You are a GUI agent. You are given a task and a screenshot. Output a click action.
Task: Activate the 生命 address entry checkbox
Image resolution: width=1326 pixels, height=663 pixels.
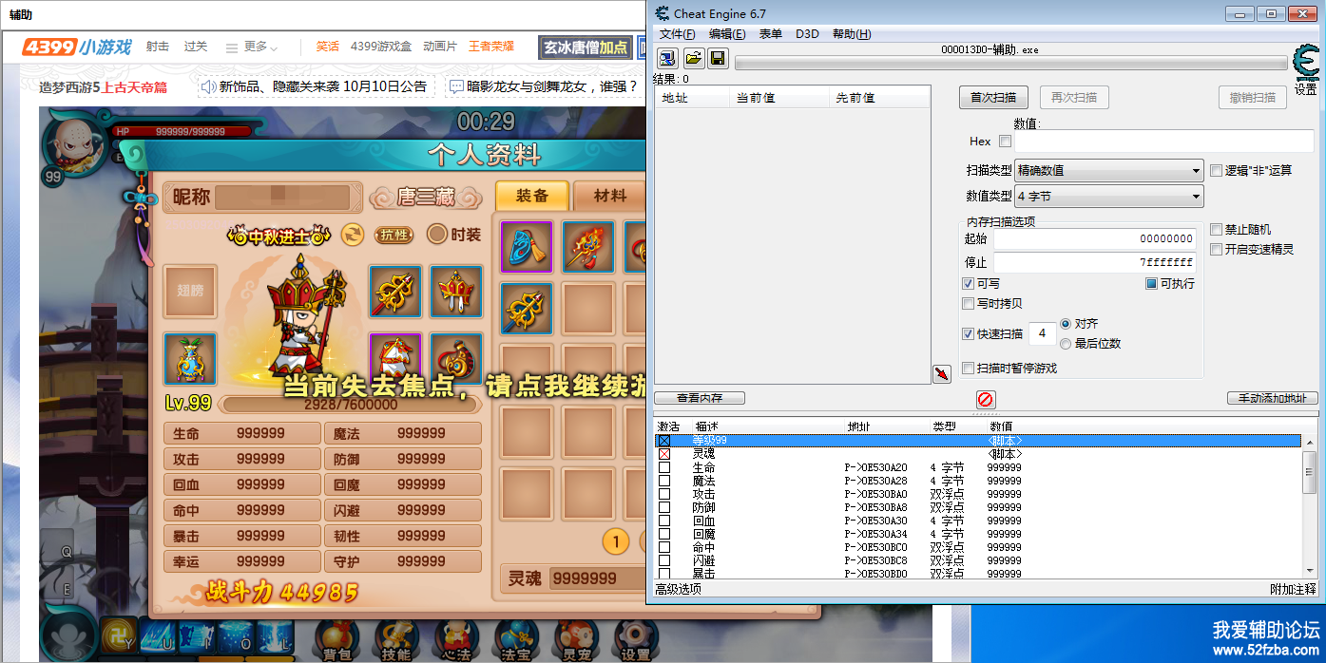664,468
